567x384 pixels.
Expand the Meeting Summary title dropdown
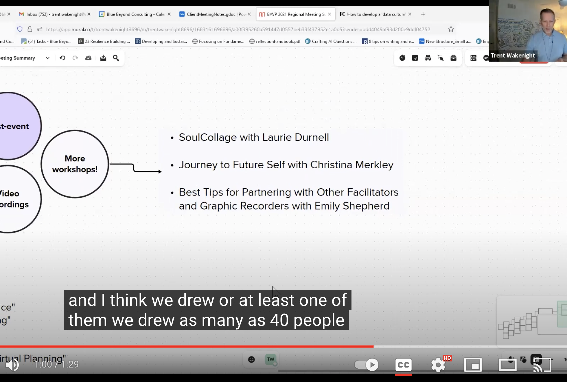pos(47,58)
